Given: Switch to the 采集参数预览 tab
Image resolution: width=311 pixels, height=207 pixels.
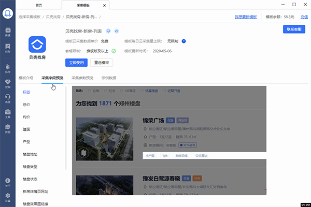Looking at the screenshot, I should tap(82, 78).
